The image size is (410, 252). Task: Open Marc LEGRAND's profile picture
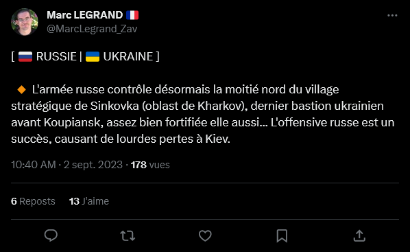(25, 22)
